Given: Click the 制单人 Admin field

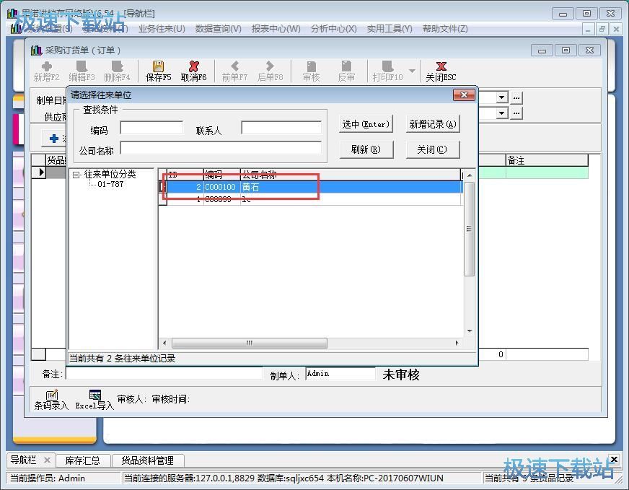Looking at the screenshot, I should tap(340, 374).
